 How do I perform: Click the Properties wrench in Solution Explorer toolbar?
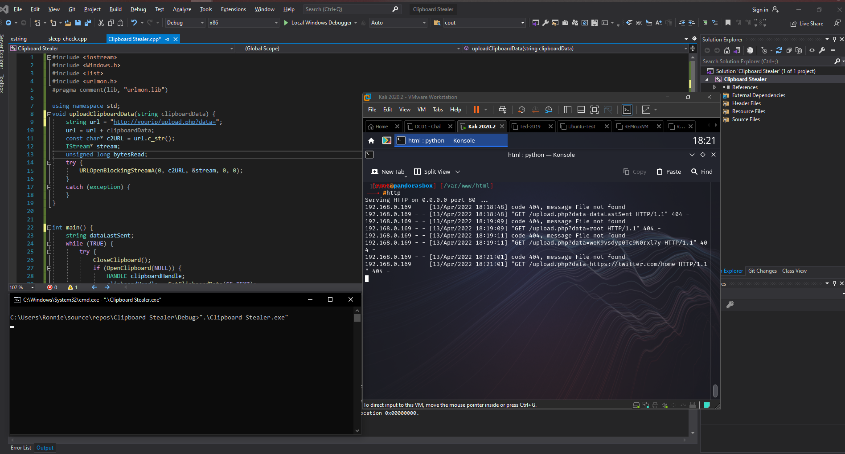click(822, 50)
